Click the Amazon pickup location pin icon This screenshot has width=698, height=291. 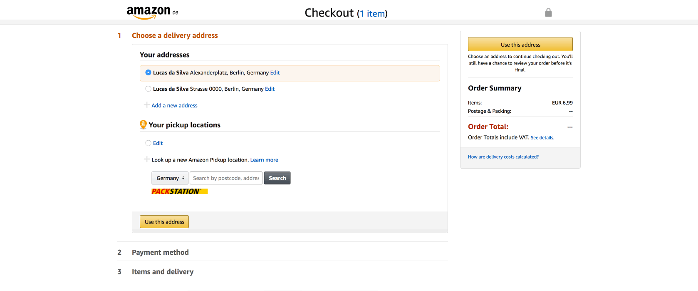[x=143, y=124]
